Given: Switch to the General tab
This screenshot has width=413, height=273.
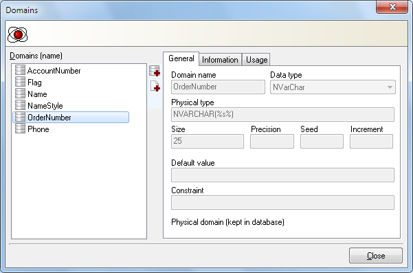Looking at the screenshot, I should tap(181, 58).
